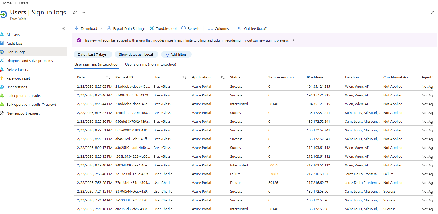The height and width of the screenshot is (214, 438).
Task: Click Got feedback?
Action: coord(252,28)
